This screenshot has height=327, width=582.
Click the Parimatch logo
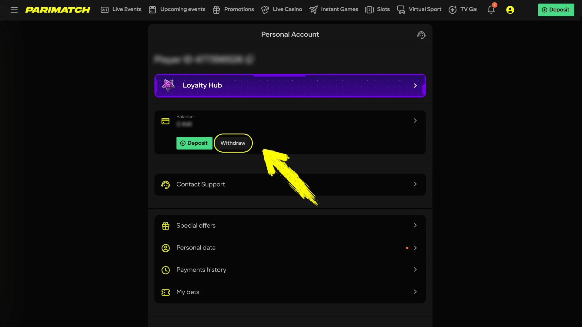(x=58, y=10)
